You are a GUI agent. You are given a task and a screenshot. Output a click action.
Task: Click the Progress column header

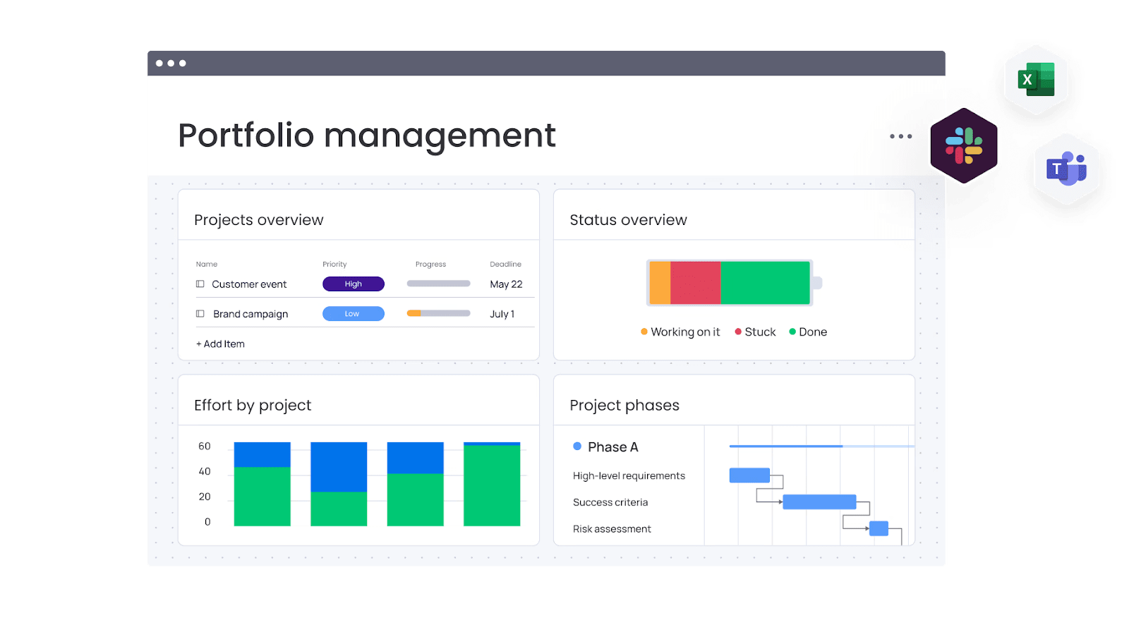[x=430, y=265]
